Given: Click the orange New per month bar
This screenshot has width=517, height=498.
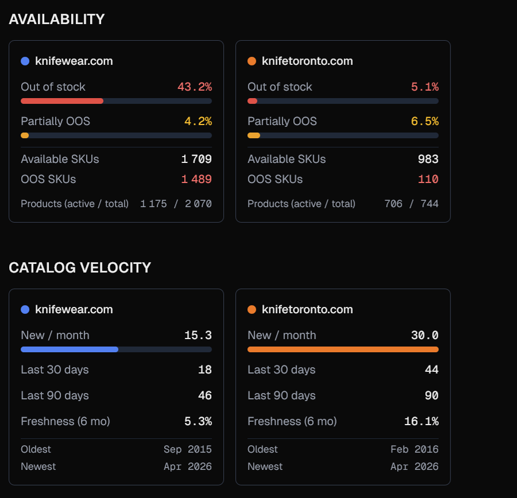Looking at the screenshot, I should 343,349.
